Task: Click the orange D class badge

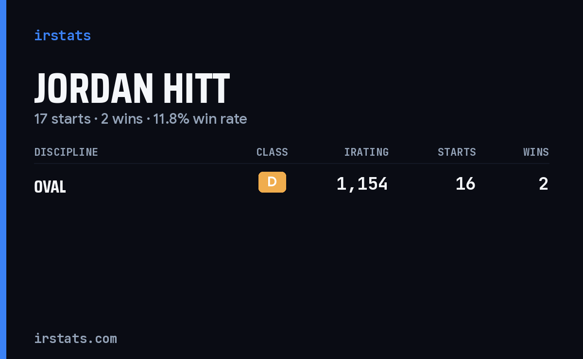Action: [272, 182]
